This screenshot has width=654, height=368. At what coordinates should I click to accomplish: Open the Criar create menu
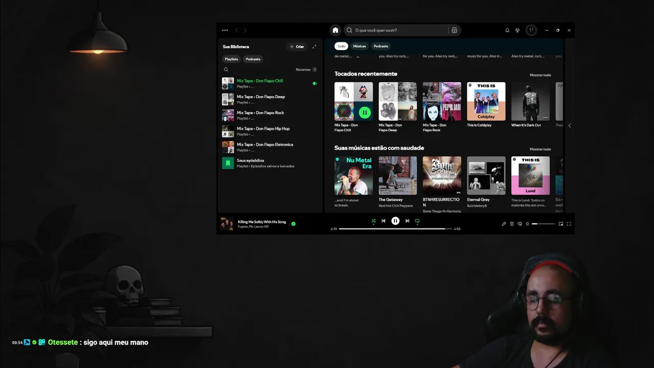(x=297, y=47)
